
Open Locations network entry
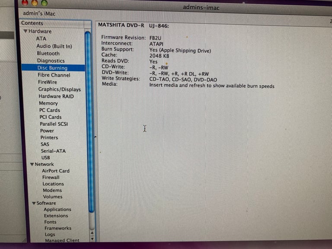click(x=53, y=184)
